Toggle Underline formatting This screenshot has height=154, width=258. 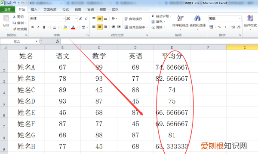(44, 27)
